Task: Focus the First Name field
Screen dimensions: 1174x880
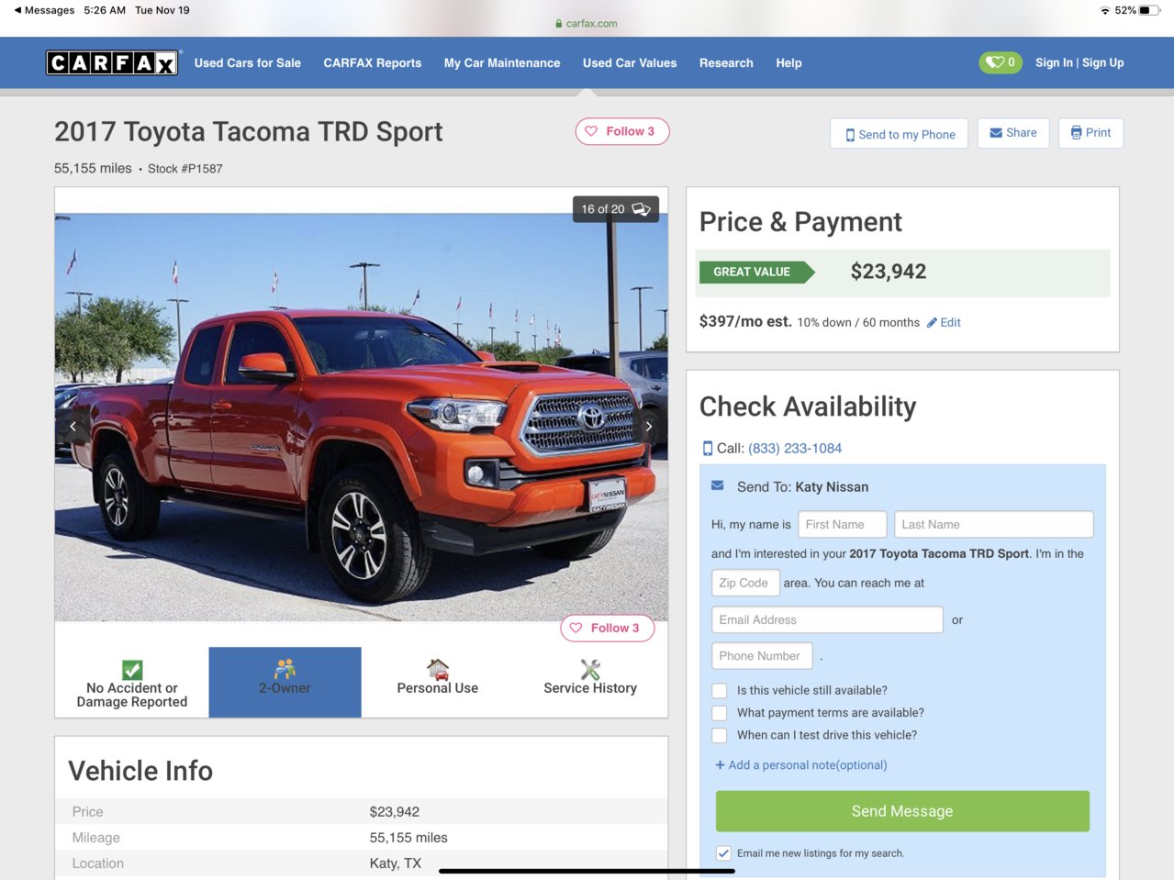Action: pyautogui.click(x=843, y=525)
